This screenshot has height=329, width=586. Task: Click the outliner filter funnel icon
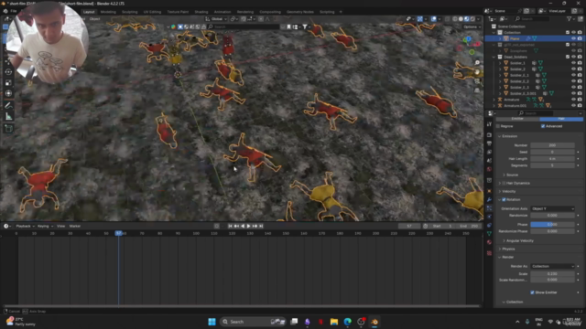pos(569,18)
